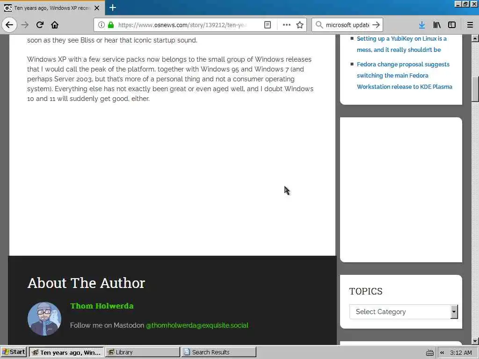Click the forward navigation arrow
The width and height of the screenshot is (479, 359).
tap(25, 25)
